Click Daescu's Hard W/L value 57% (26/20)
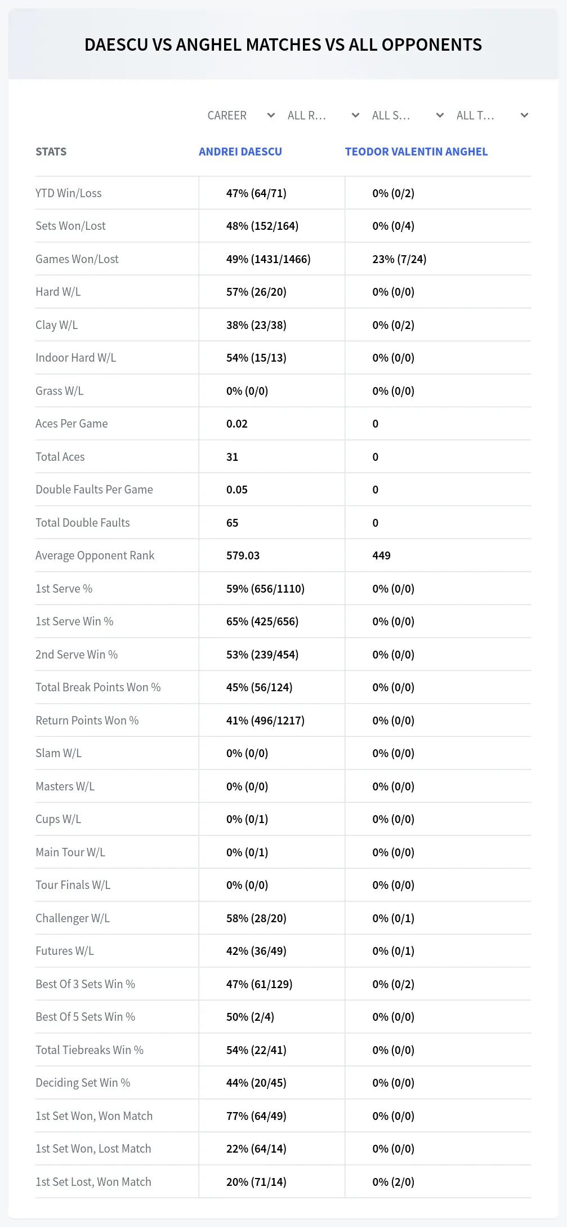The width and height of the screenshot is (567, 1227). (256, 292)
